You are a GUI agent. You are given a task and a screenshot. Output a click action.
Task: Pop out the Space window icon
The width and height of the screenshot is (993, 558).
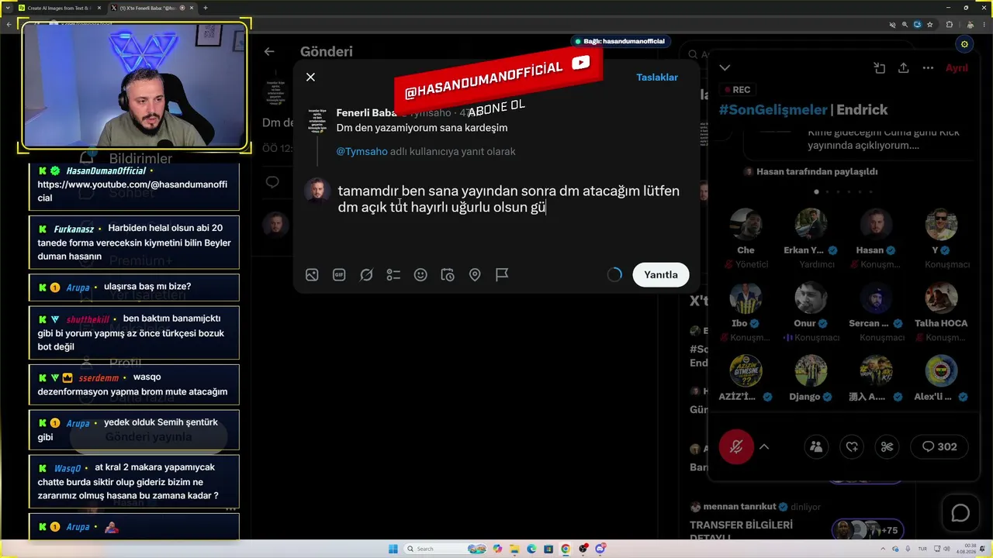(879, 68)
